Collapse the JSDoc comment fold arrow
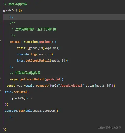Viewport: 125px width, 133px height. [x=1, y=22]
